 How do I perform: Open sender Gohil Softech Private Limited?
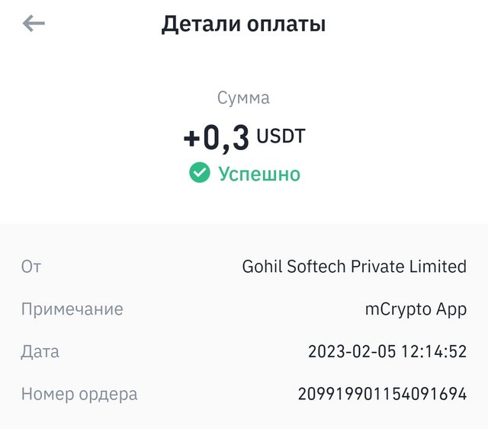tap(354, 267)
